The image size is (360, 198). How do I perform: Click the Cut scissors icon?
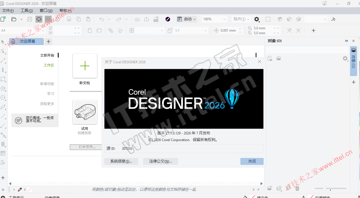69,19
